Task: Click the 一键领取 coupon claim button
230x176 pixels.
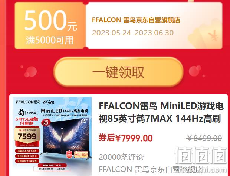Action: (x=118, y=72)
